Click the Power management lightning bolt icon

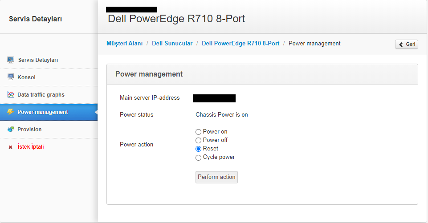[x=11, y=112]
